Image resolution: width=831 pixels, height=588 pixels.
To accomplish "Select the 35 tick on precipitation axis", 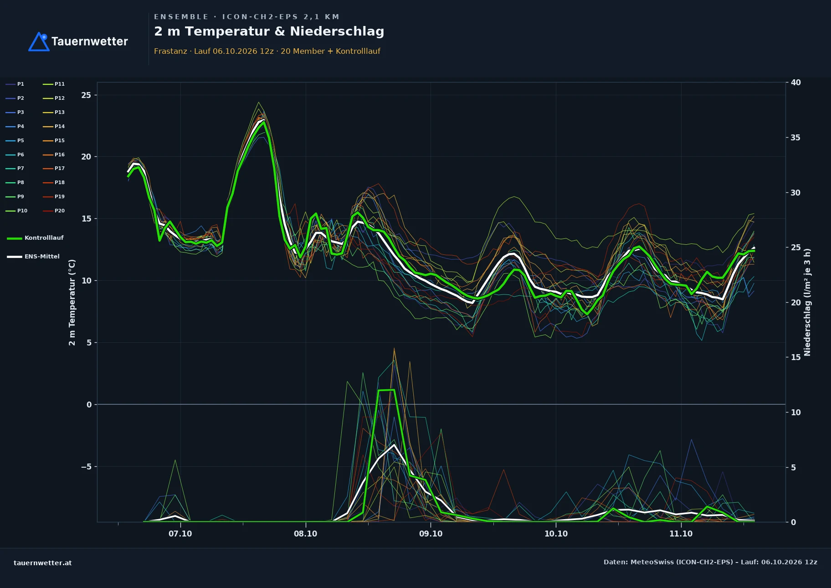I will click(x=795, y=138).
